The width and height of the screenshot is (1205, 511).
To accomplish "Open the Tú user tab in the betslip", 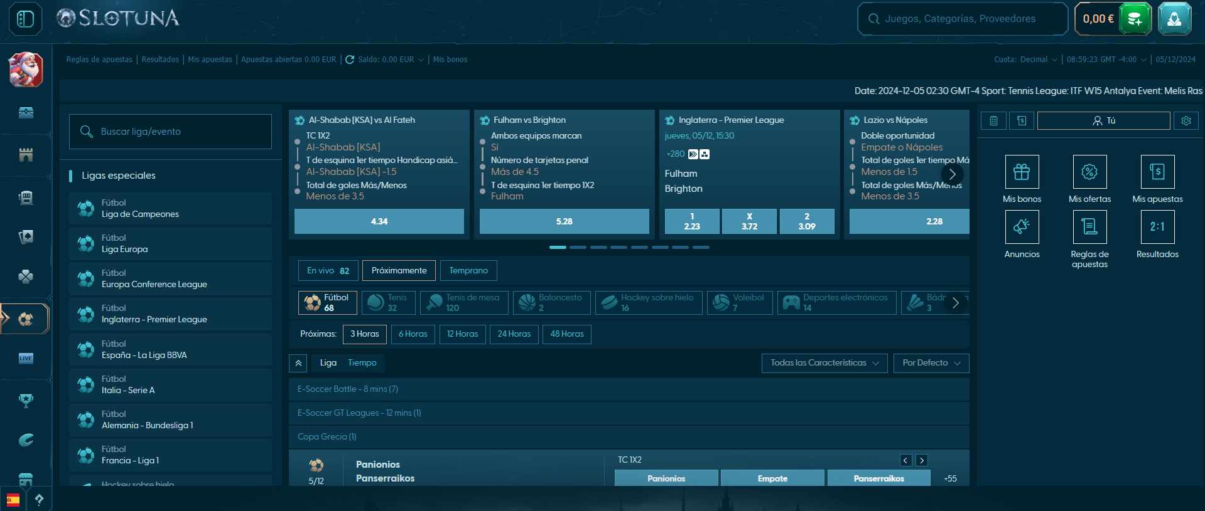I will 1104,120.
